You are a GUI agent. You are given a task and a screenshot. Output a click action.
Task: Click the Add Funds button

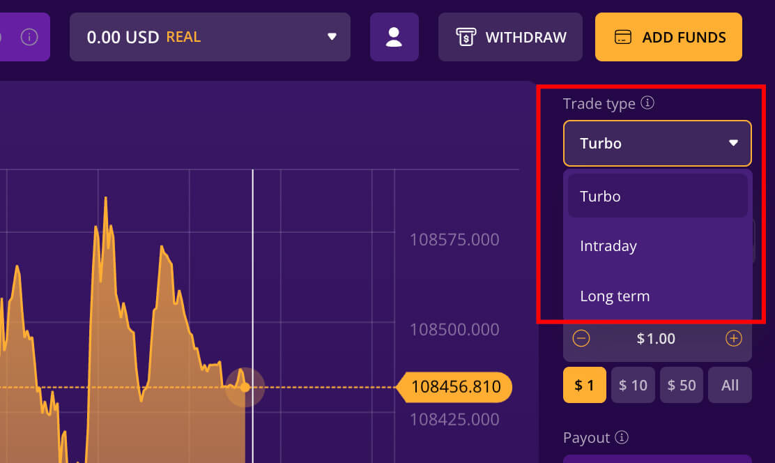click(x=668, y=37)
